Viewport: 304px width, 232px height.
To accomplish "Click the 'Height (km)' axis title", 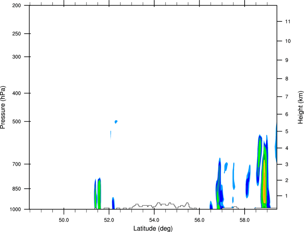I will pyautogui.click(x=300, y=107).
